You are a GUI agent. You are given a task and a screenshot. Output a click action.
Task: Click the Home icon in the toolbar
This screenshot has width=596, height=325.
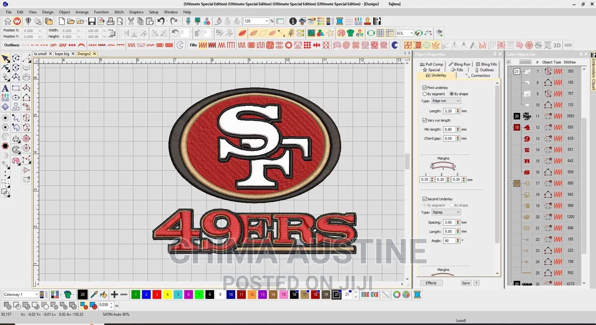pyautogui.click(x=7, y=21)
